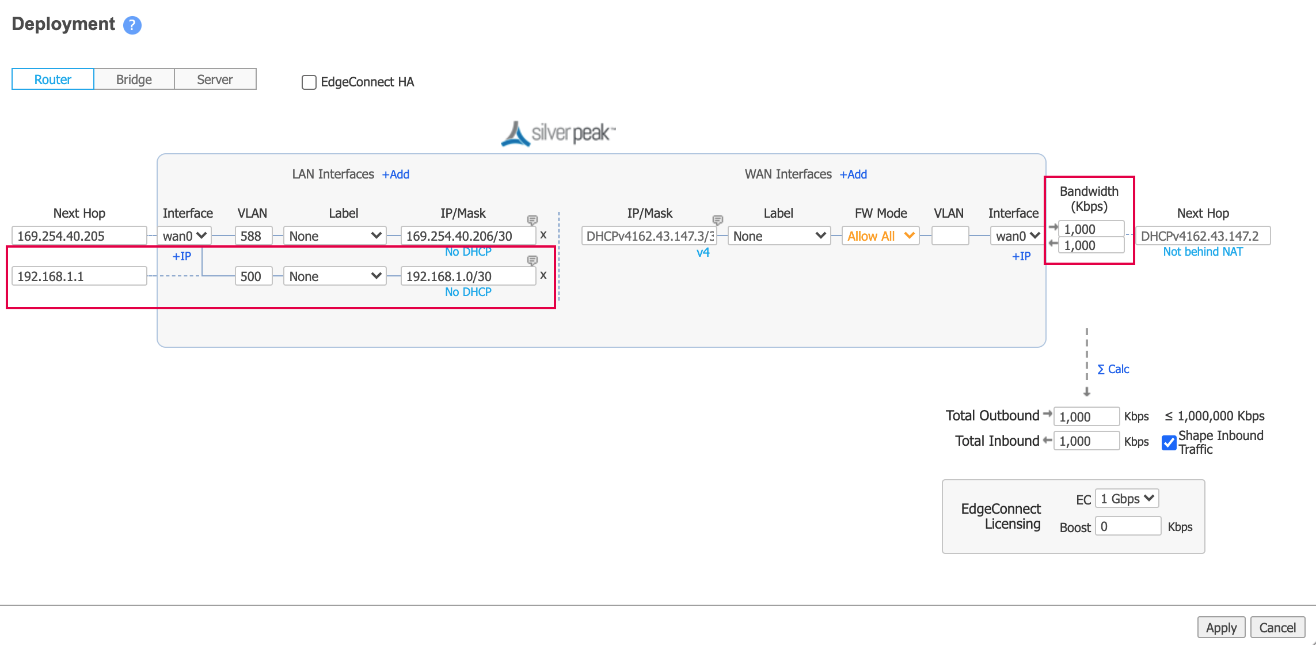Open the Not behind NAT link
1316x645 pixels.
pyautogui.click(x=1203, y=251)
